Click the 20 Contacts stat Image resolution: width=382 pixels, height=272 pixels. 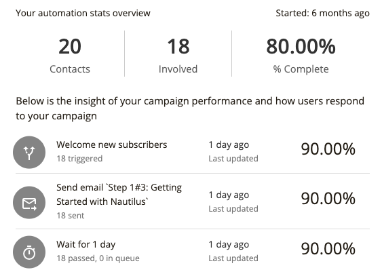point(70,56)
